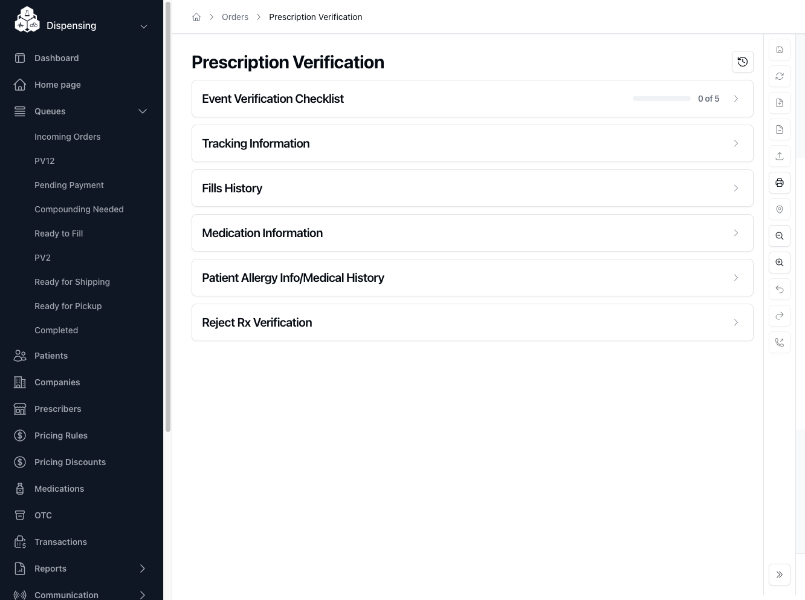Open the Patients page in sidebar

[x=51, y=356]
